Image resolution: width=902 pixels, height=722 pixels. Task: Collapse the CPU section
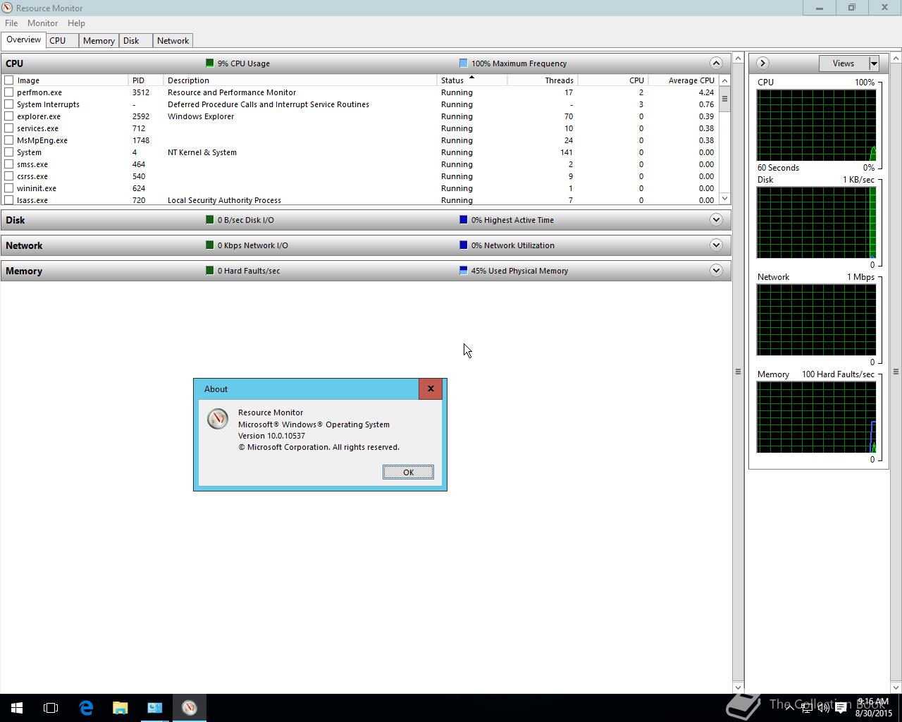pos(716,63)
